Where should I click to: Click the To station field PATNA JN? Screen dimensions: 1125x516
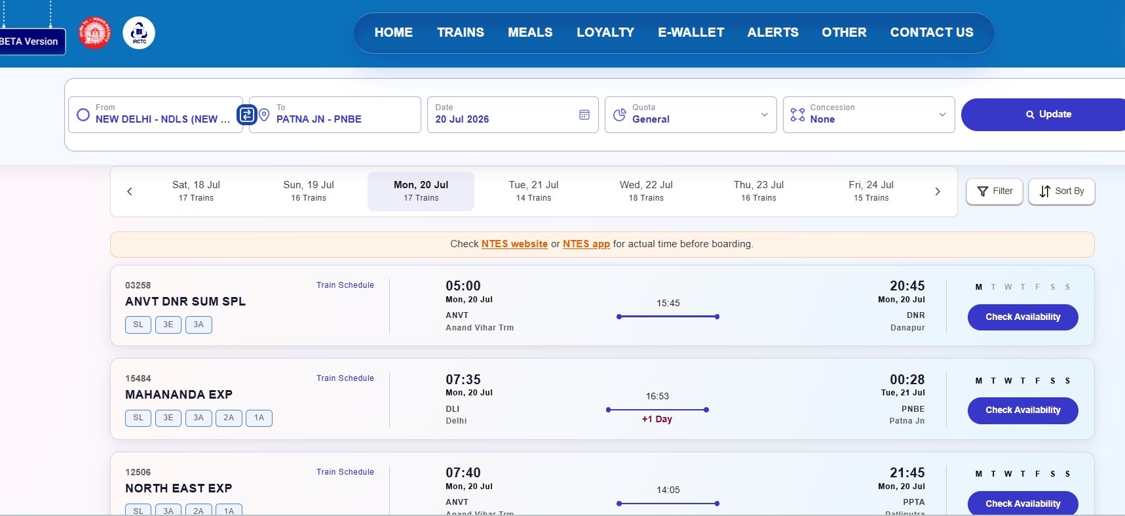(x=335, y=115)
